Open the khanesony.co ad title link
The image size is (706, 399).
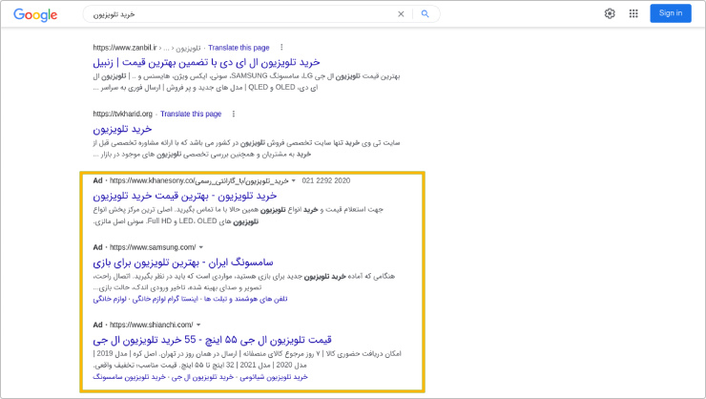[x=184, y=196]
